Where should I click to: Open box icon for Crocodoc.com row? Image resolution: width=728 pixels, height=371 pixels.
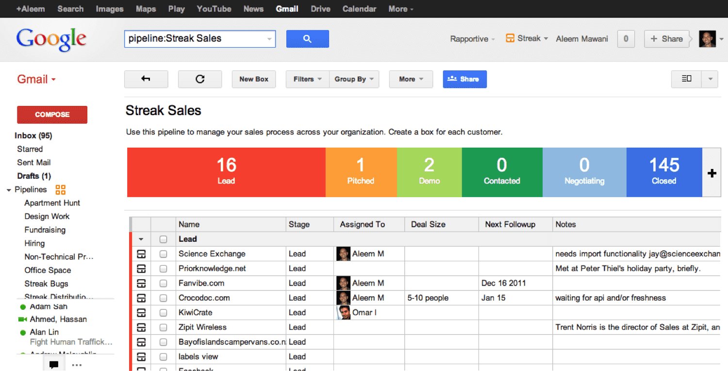[141, 298]
